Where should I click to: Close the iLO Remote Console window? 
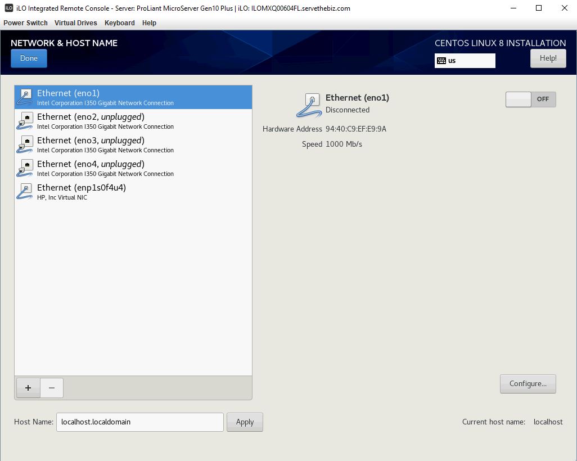click(565, 8)
